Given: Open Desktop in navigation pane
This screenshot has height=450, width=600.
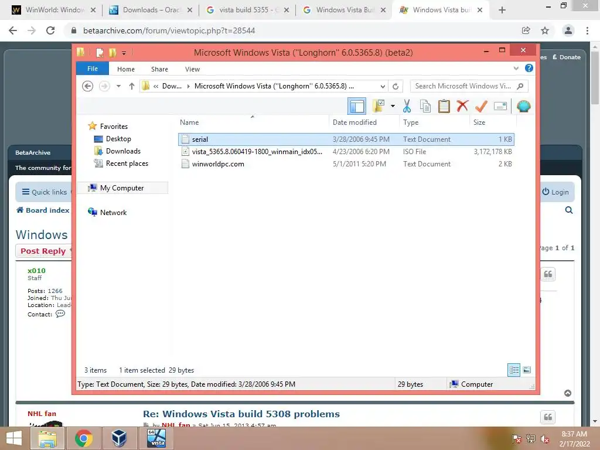Looking at the screenshot, I should (x=118, y=139).
